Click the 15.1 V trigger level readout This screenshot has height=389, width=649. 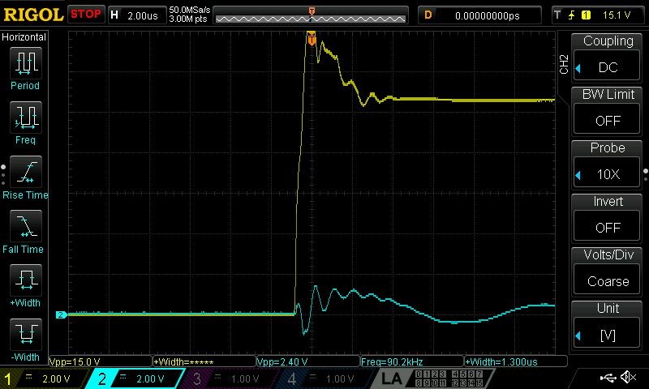click(x=617, y=15)
